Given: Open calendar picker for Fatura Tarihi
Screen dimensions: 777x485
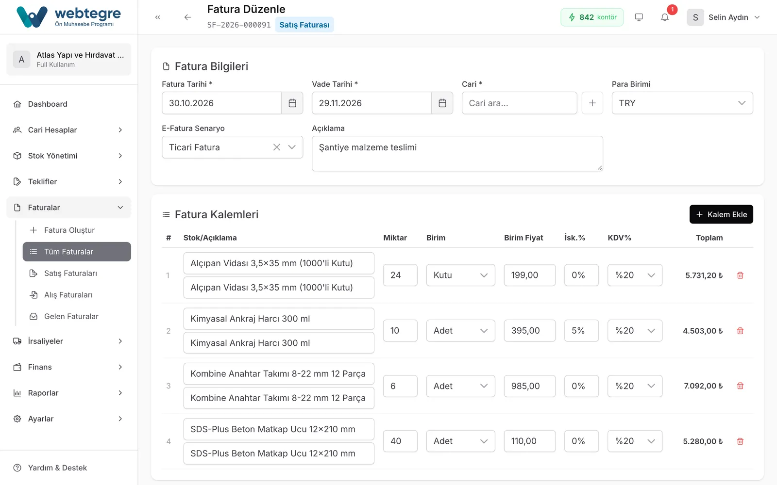Looking at the screenshot, I should [x=292, y=103].
